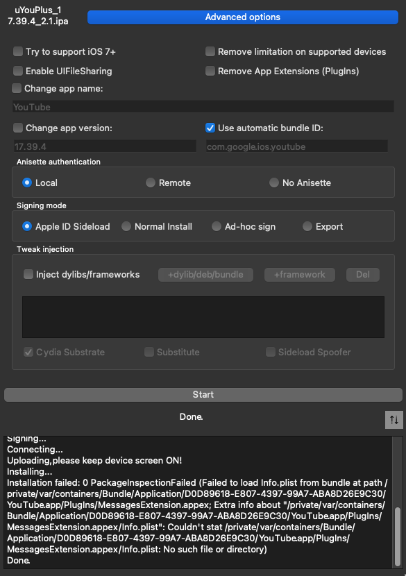
Task: Select Remote Anisette authentication
Action: (151, 183)
